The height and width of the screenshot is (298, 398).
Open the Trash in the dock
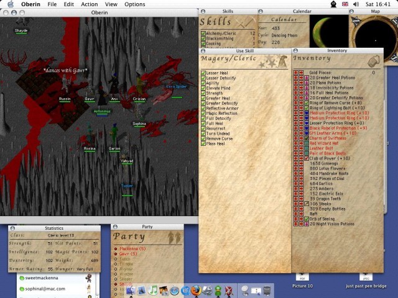(x=267, y=291)
